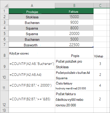This screenshot has height=113, width=110.
Task: Select the output value 2 in row 12
Action: pos(100,99)
